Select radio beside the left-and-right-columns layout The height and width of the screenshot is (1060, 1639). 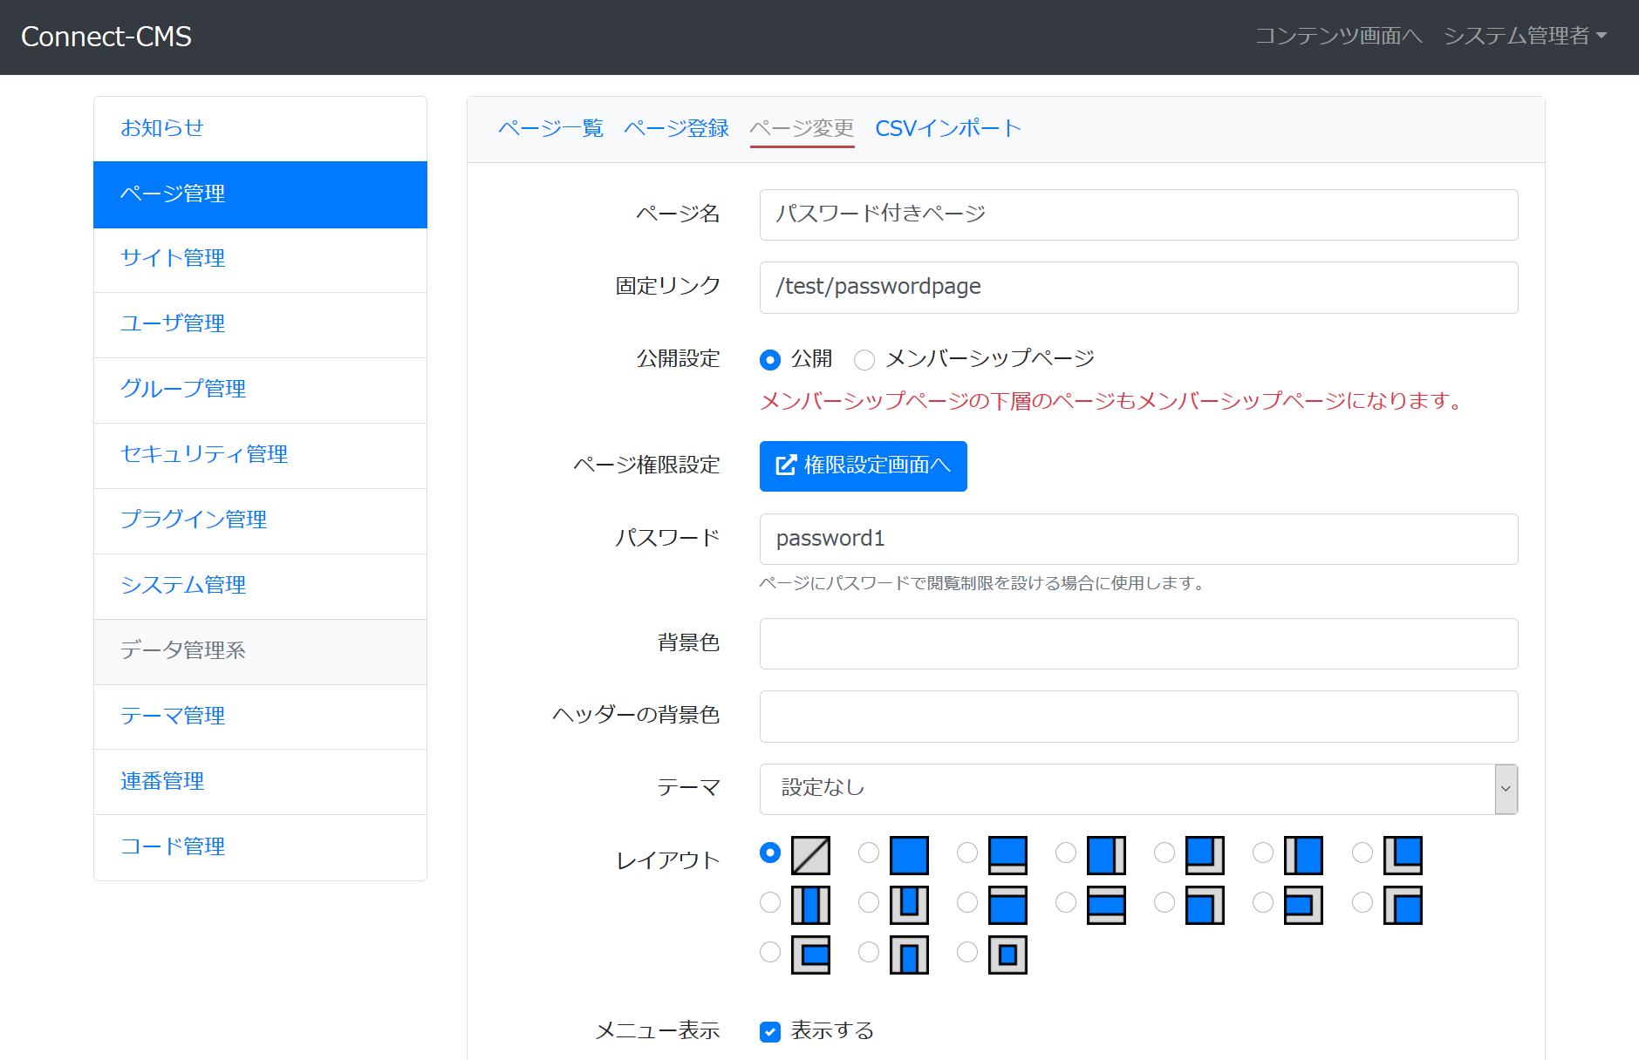(770, 902)
